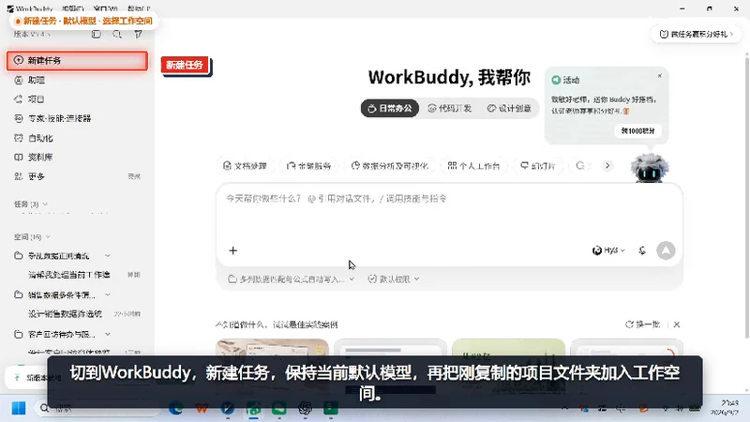Click the 活动 card title icon

(556, 80)
